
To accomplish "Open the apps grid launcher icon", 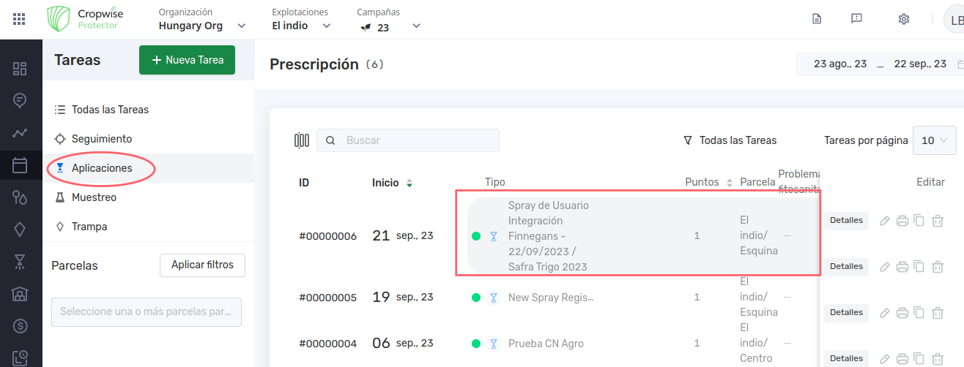I will [19, 19].
